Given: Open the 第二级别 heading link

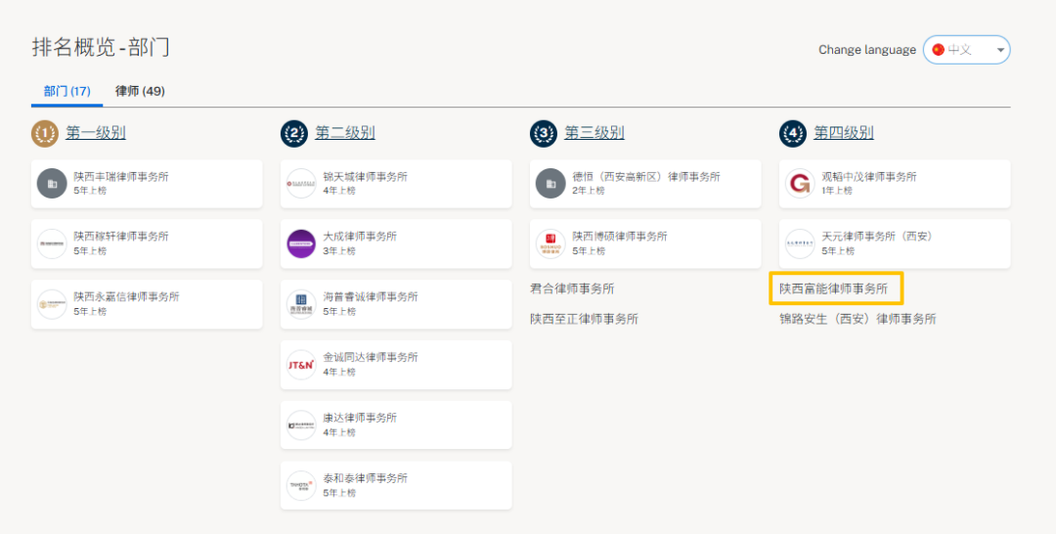Looking at the screenshot, I should [x=344, y=133].
